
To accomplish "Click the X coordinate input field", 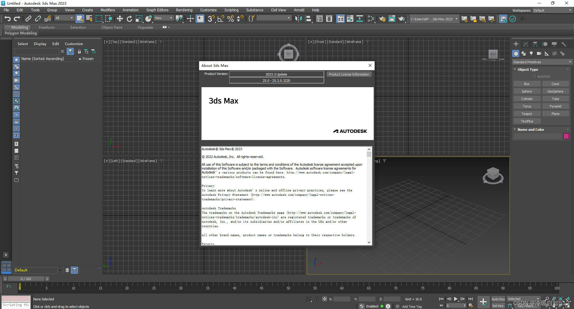I will click(x=341, y=299).
